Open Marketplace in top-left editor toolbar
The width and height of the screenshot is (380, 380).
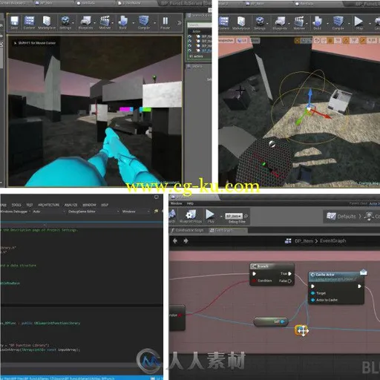point(47,23)
